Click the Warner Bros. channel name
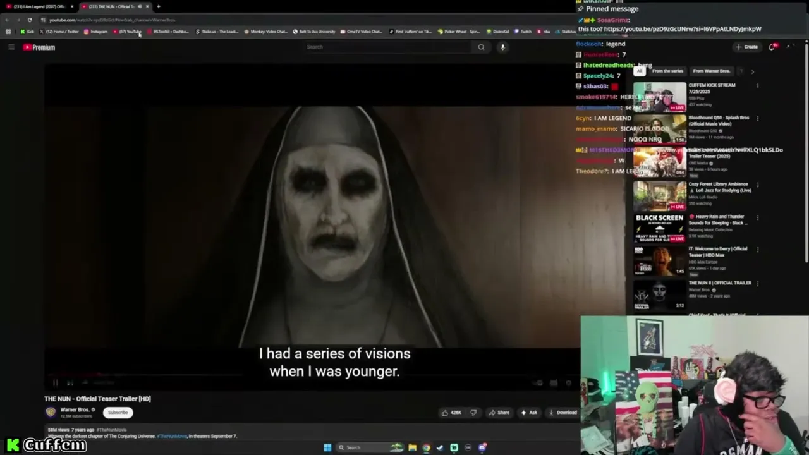This screenshot has width=809, height=455. [75, 409]
